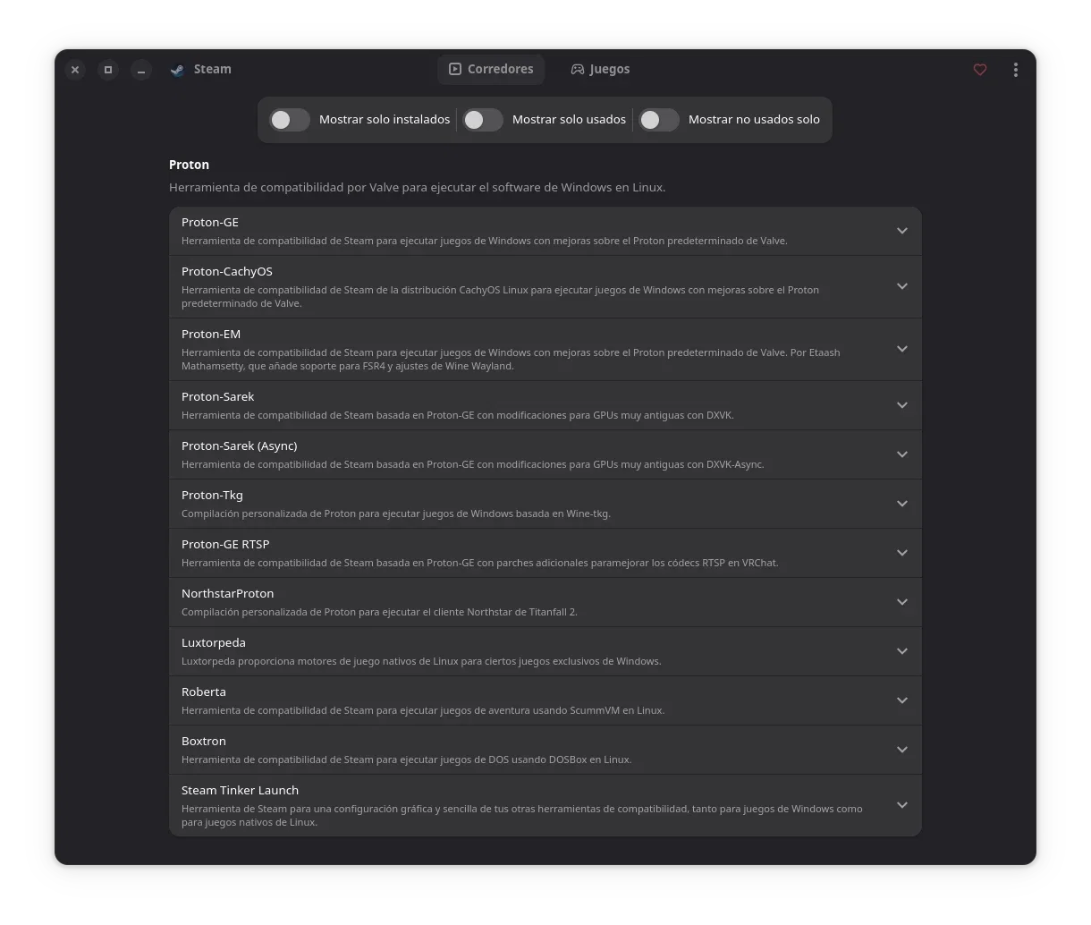The image size is (1091, 925).
Task: Expand the Proton-CachyOS row chevron
Action: click(x=902, y=286)
